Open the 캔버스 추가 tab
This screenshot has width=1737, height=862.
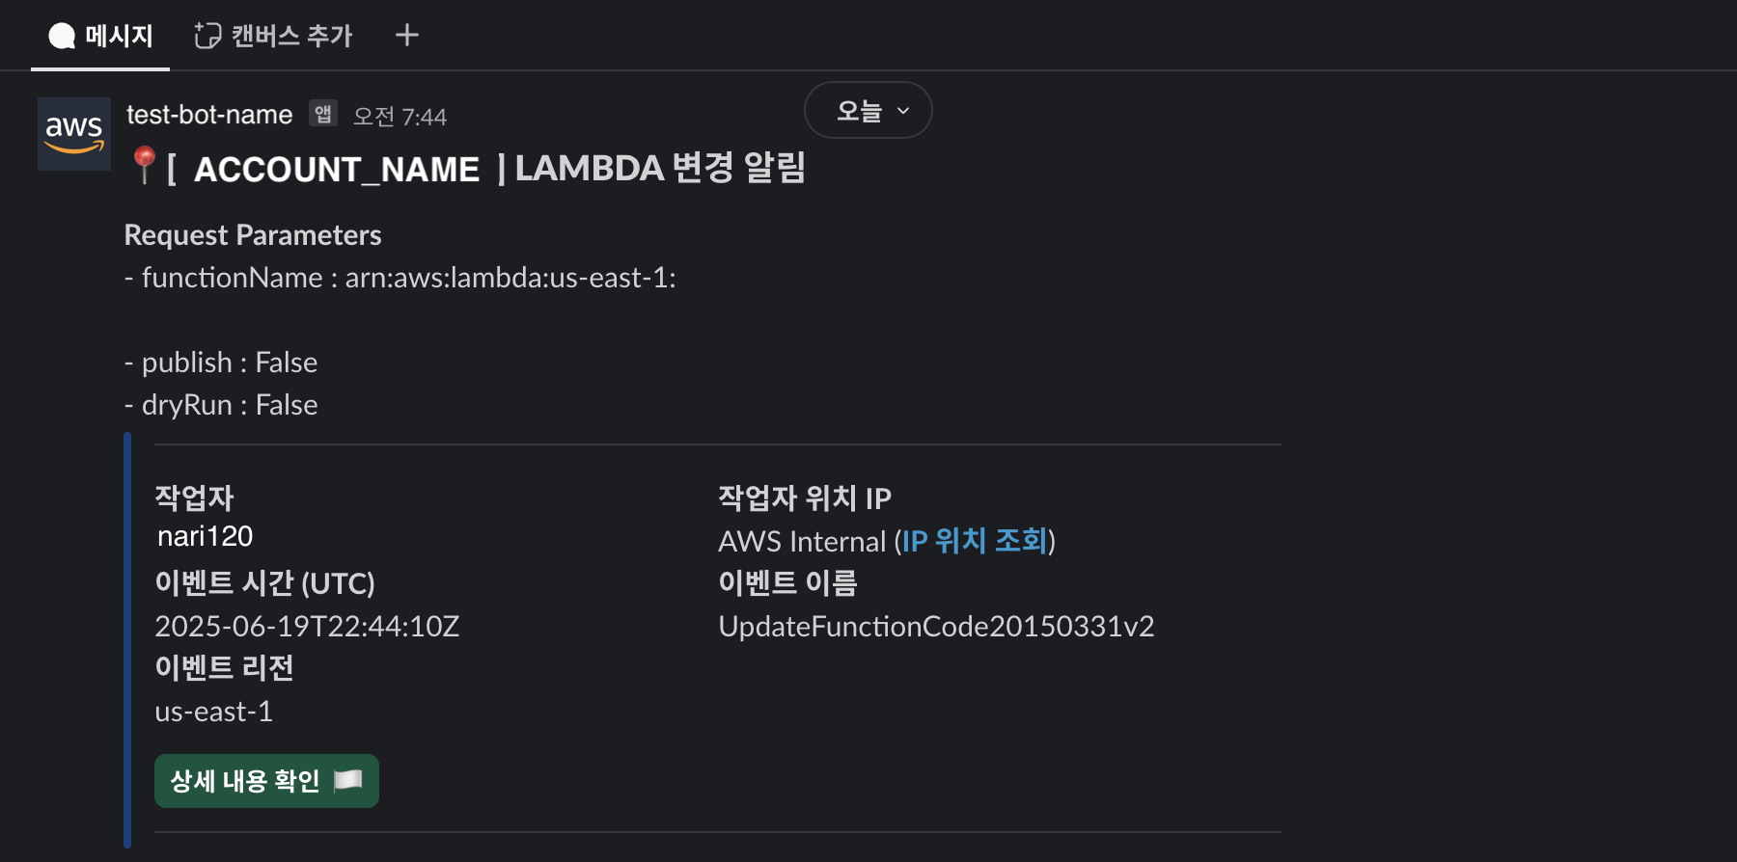point(273,36)
